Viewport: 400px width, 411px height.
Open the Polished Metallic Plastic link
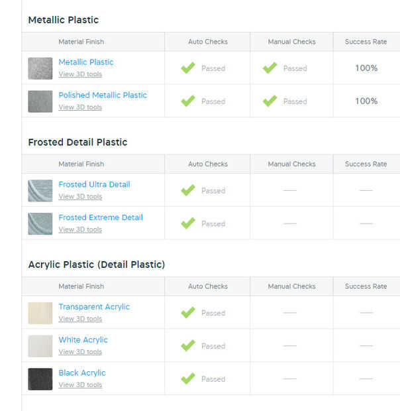pyautogui.click(x=103, y=95)
